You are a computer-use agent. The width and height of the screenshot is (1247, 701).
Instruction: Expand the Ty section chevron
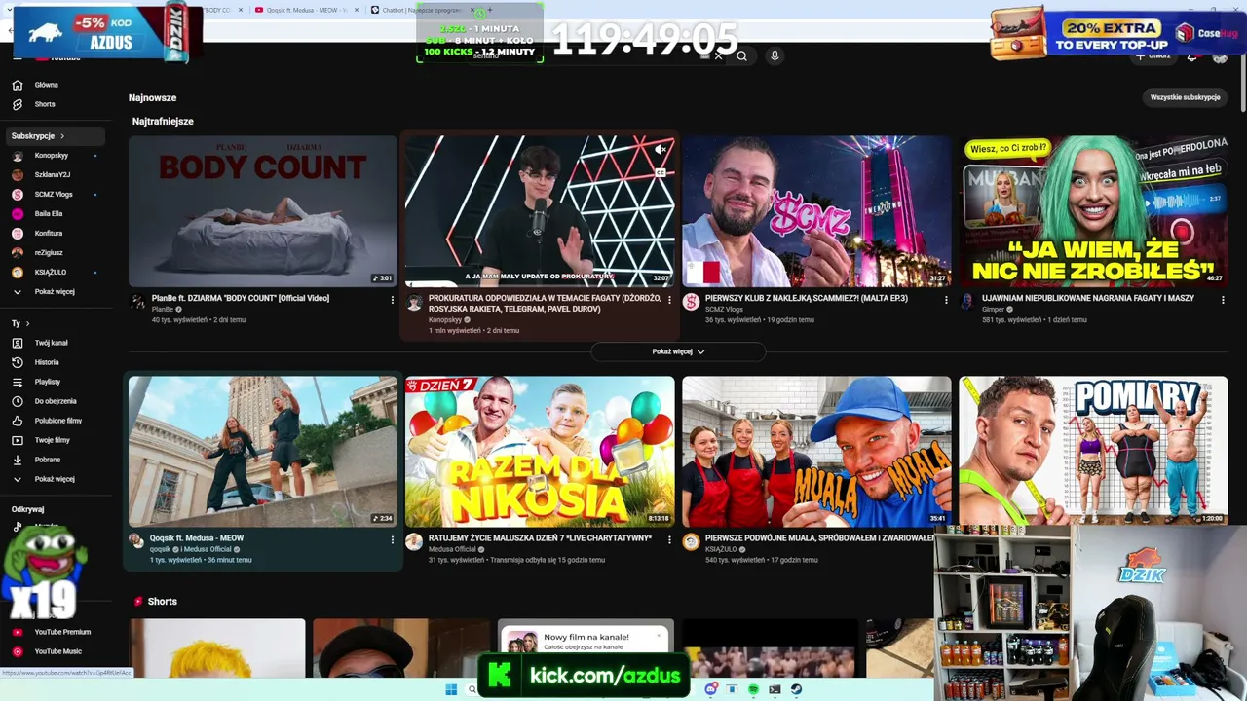click(27, 323)
